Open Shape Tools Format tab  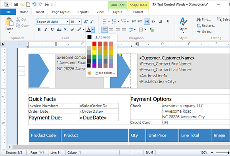pos(138,12)
